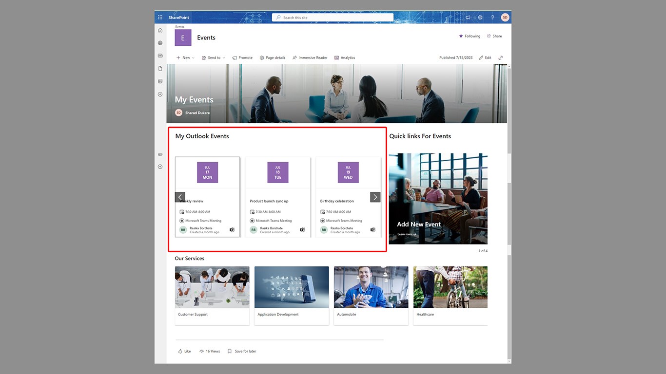Screen dimensions: 666x374
Task: Click the small section icon above the lower plus
Action: pyautogui.click(x=160, y=154)
